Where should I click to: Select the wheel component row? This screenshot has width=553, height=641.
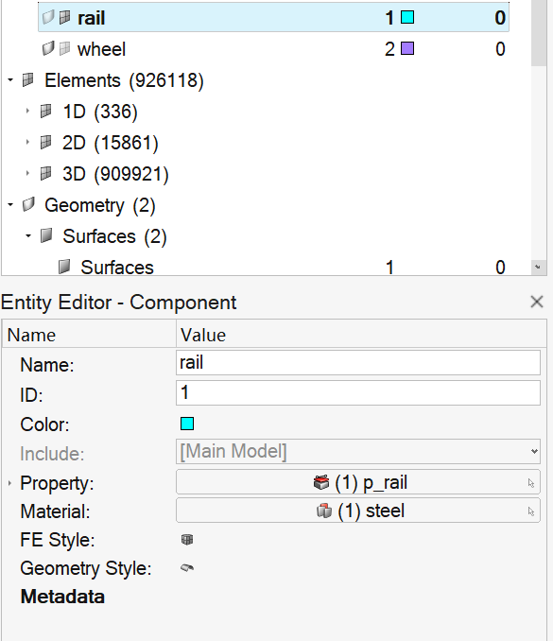point(273,48)
